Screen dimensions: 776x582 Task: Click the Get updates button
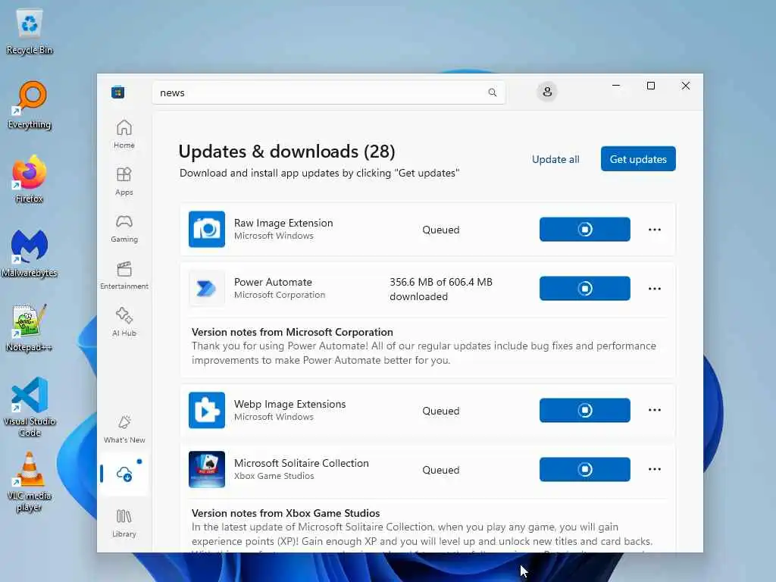[638, 159]
